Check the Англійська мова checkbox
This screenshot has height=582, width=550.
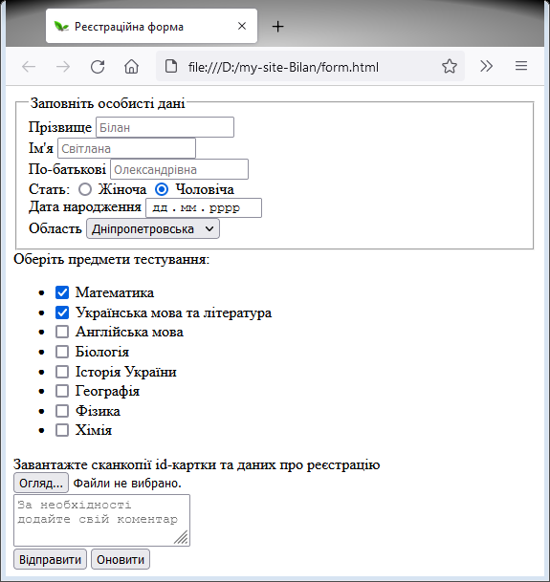(x=62, y=332)
